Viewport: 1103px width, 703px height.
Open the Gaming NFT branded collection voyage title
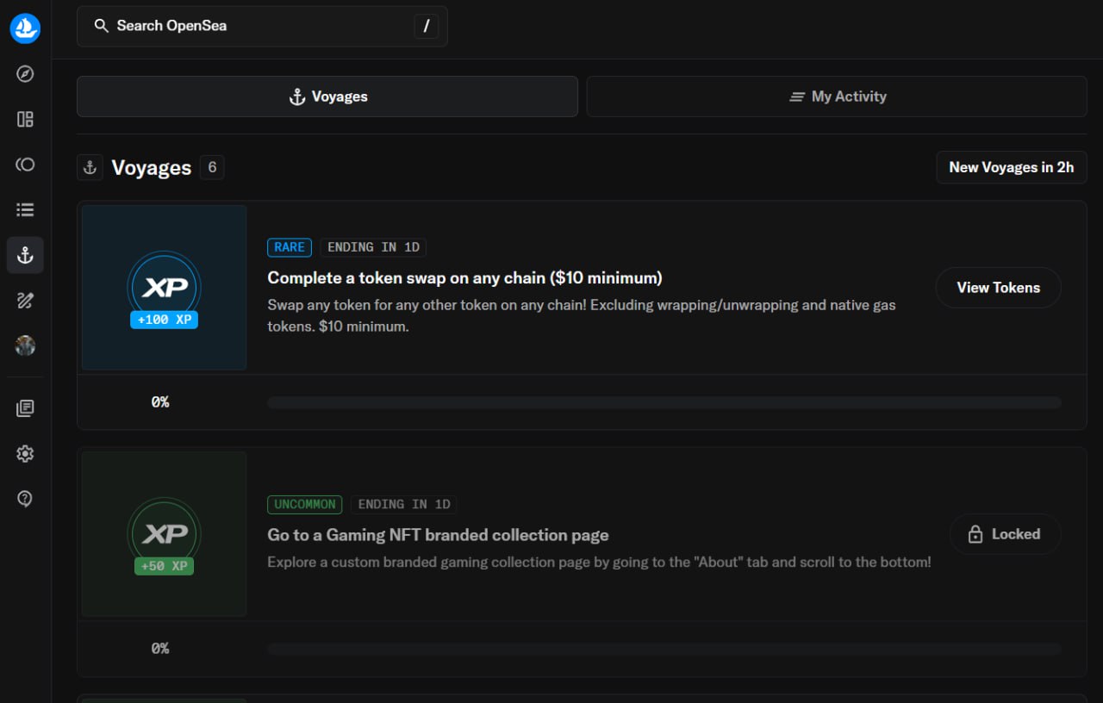point(438,535)
